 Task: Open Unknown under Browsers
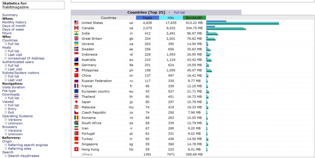click(15, 134)
